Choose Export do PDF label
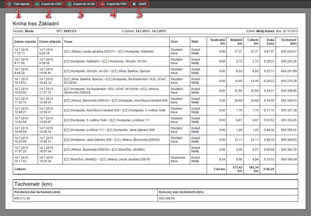Viewport: 311px width, 216px height. [116, 4]
